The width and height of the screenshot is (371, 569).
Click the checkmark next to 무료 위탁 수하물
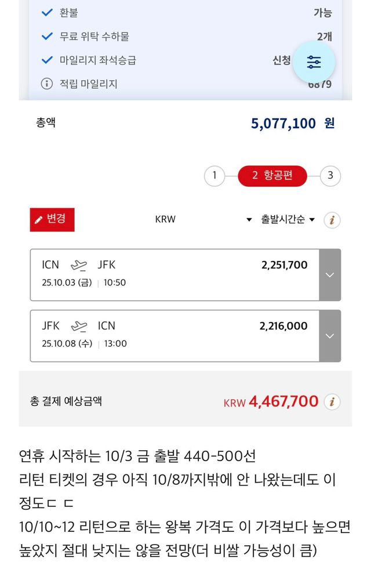[x=47, y=37]
